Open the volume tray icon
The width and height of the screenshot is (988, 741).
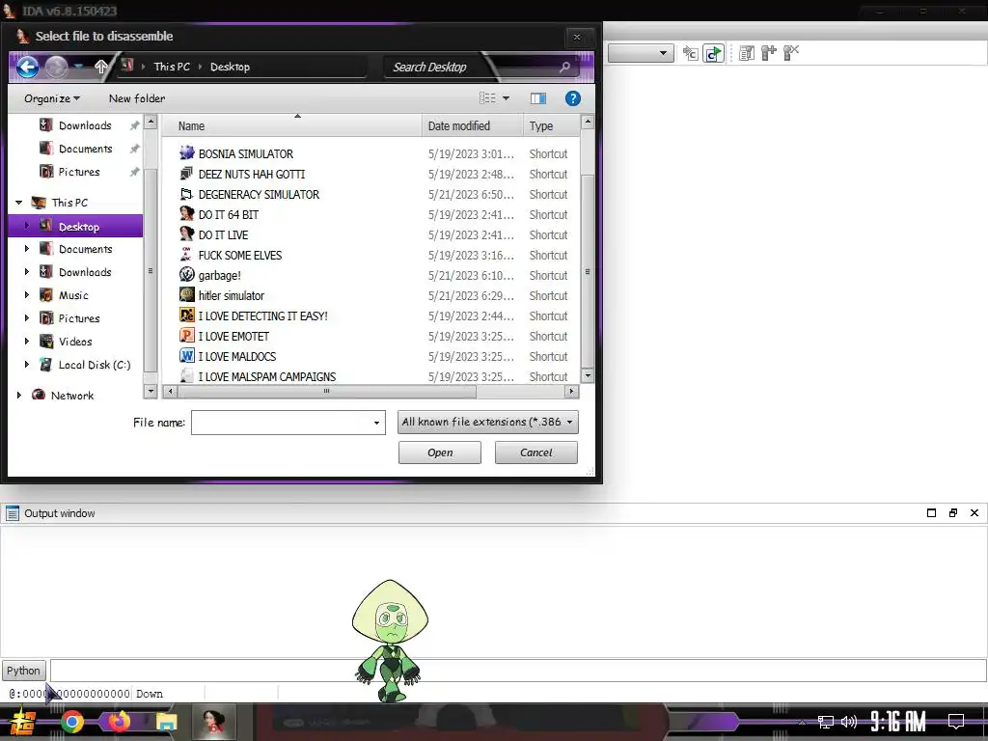849,722
